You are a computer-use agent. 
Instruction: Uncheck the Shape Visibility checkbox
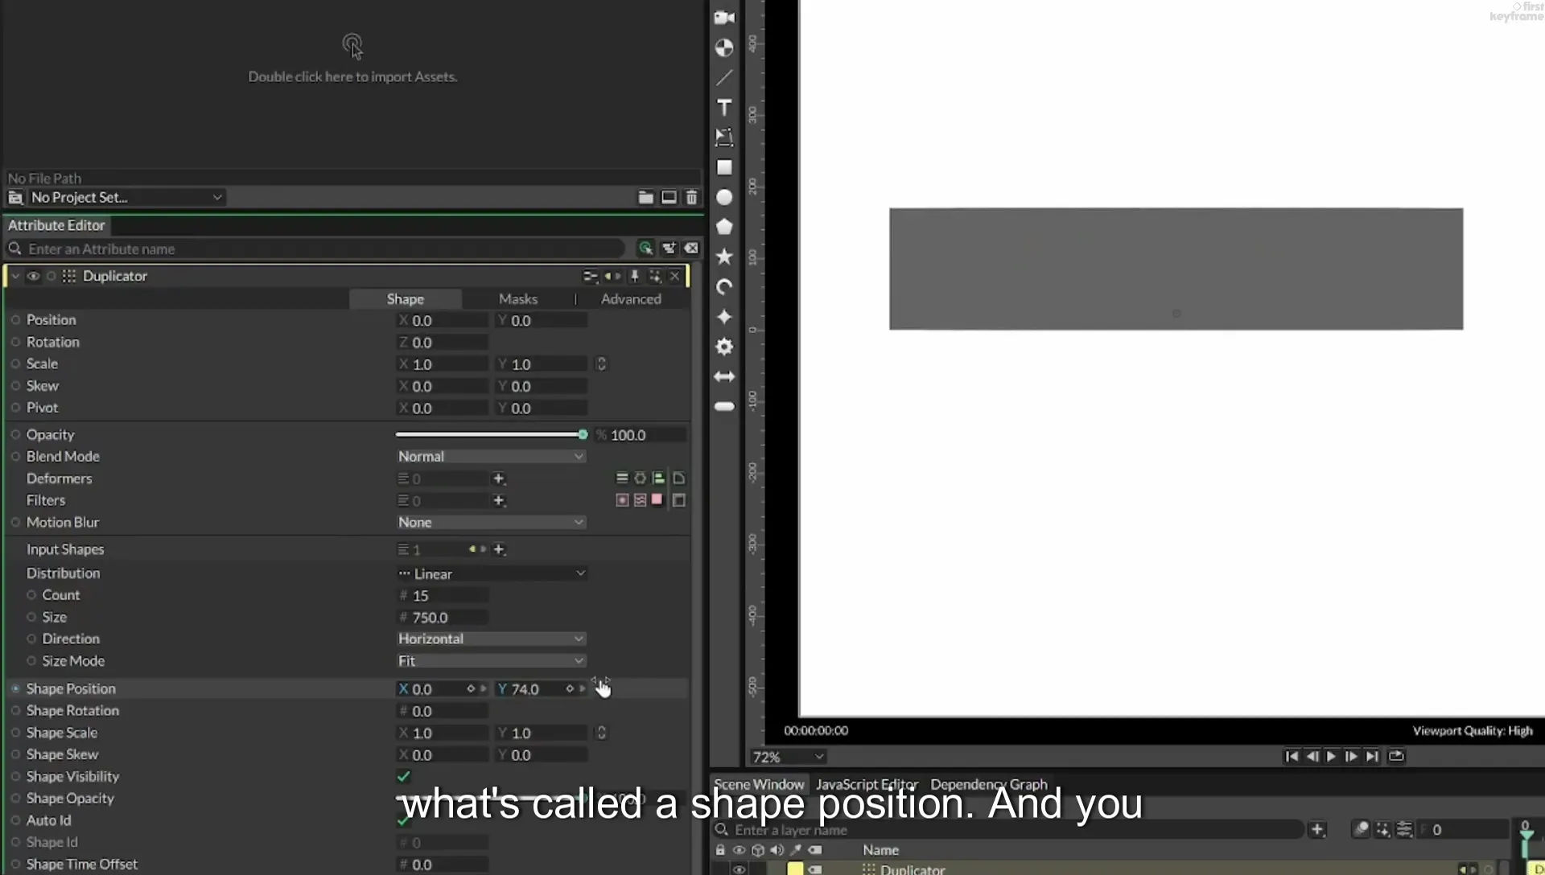(x=404, y=776)
